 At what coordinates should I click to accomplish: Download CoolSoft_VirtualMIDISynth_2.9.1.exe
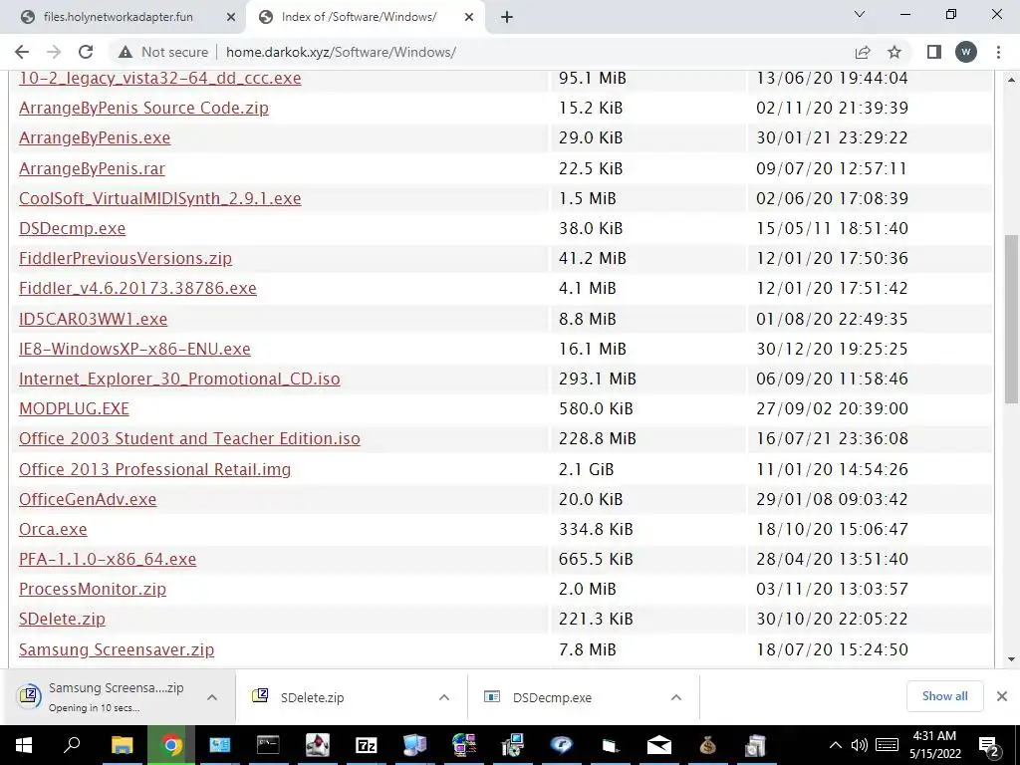[160, 198]
